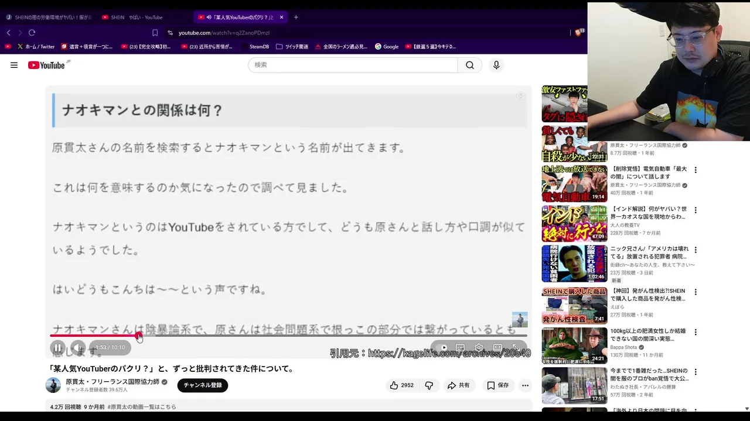750x421 pixels.
Task: Open ホーム / Twitter bookmark
Action: [x=35, y=46]
